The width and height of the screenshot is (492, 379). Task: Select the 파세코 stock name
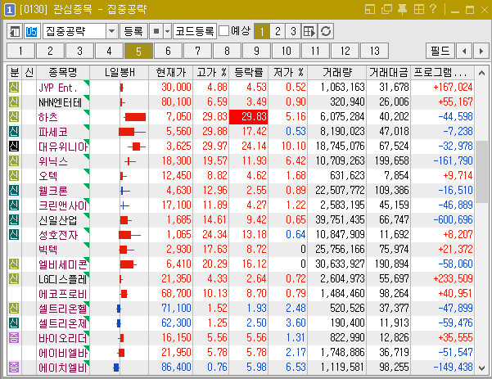(53, 132)
